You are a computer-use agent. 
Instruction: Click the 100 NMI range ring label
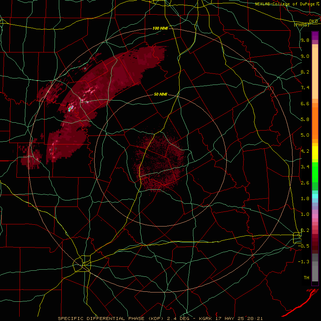160,28
